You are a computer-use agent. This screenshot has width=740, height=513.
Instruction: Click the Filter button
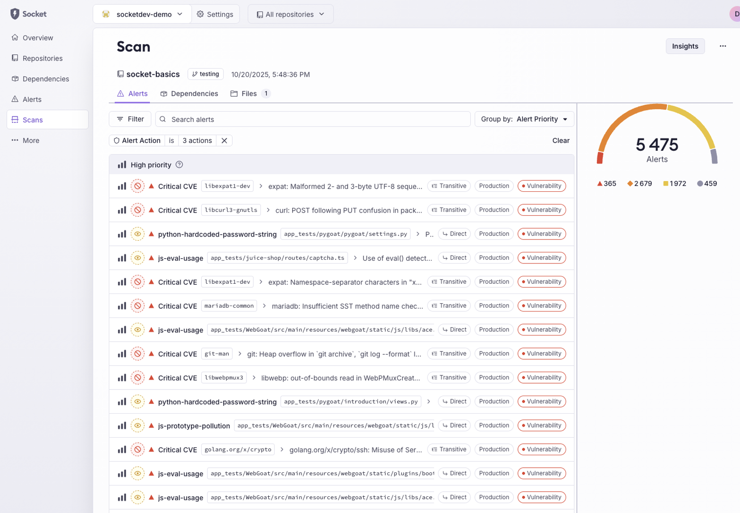click(x=130, y=119)
